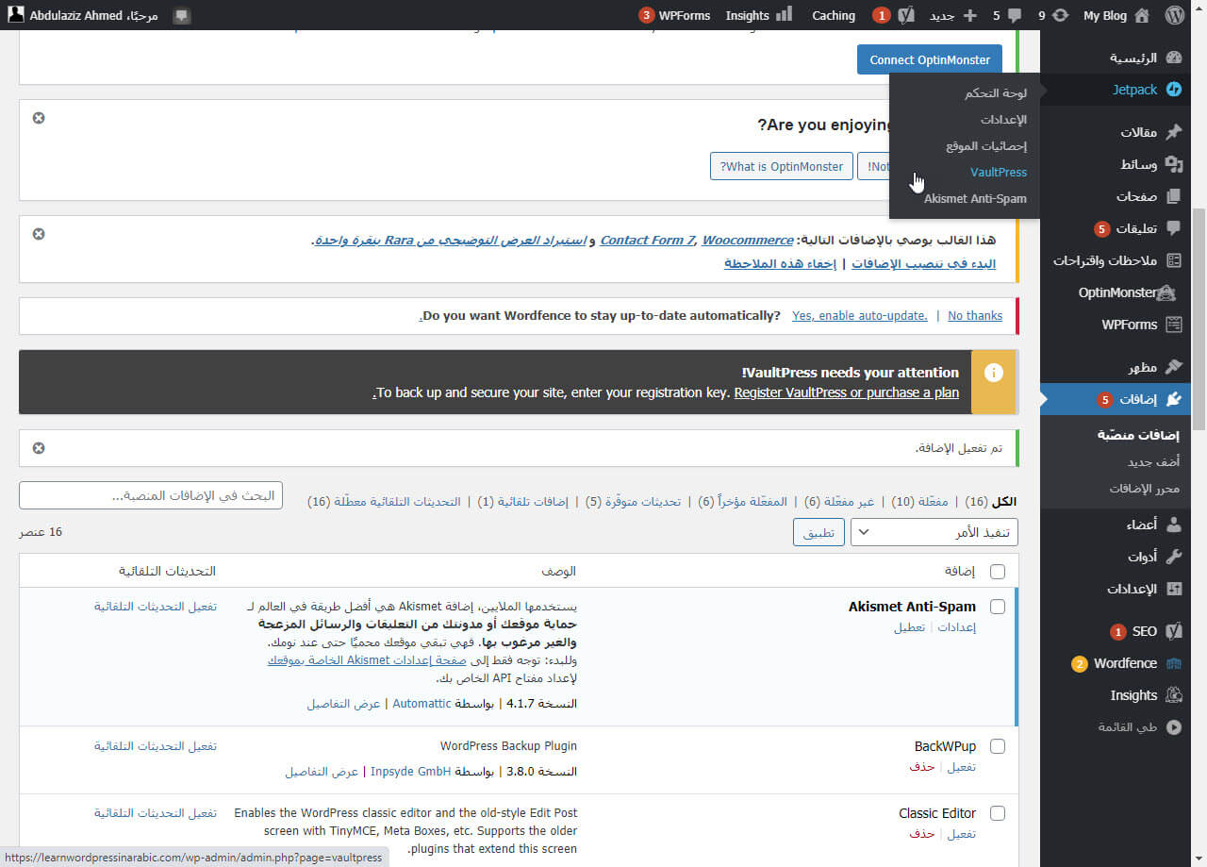Click حذف under Classic Editor
1207x867 pixels.
point(922,834)
